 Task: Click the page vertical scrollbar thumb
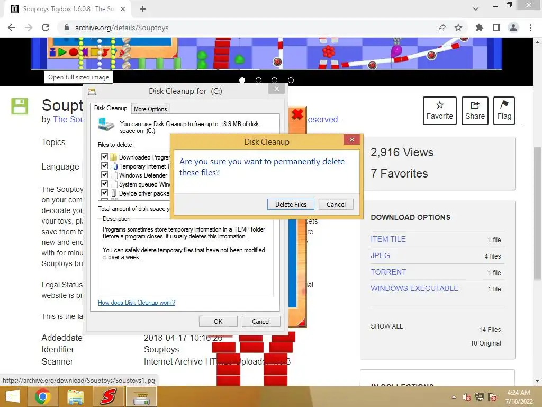pyautogui.click(x=537, y=214)
